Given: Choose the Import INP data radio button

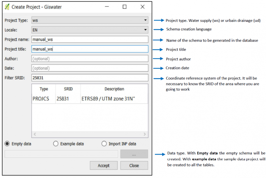Looking at the screenshot, I should (104, 144).
